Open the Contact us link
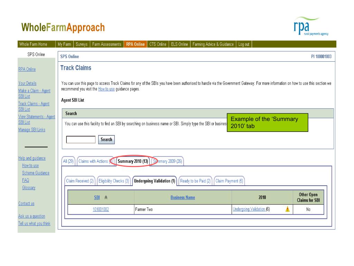 pyautogui.click(x=26, y=204)
